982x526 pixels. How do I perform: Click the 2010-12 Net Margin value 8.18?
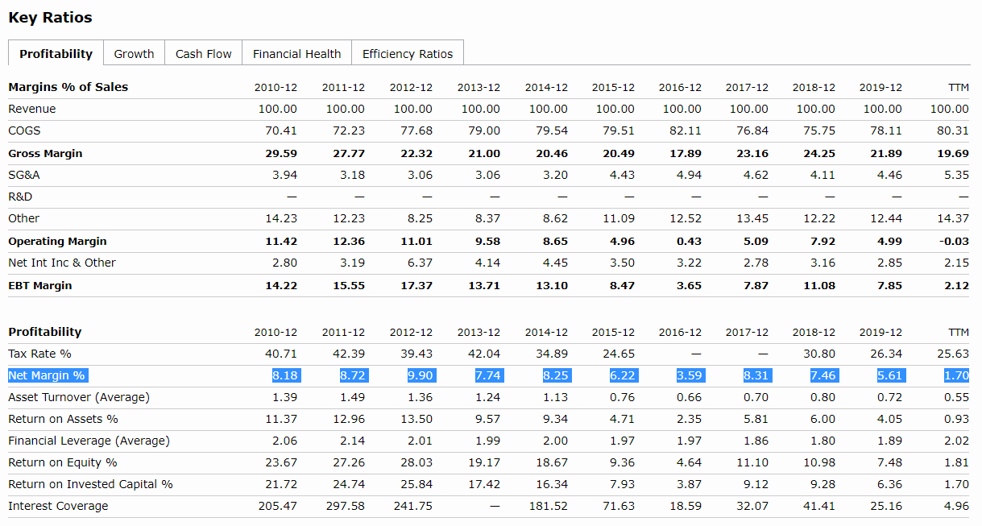pyautogui.click(x=284, y=375)
